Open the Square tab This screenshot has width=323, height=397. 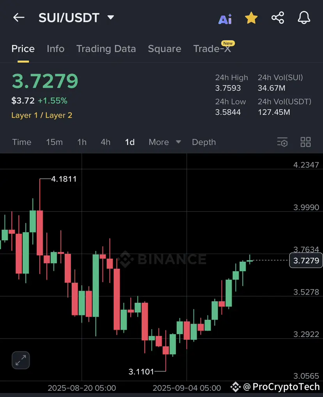165,49
